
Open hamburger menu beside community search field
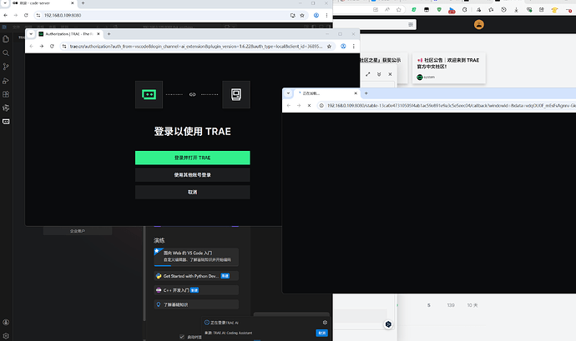(x=411, y=24)
